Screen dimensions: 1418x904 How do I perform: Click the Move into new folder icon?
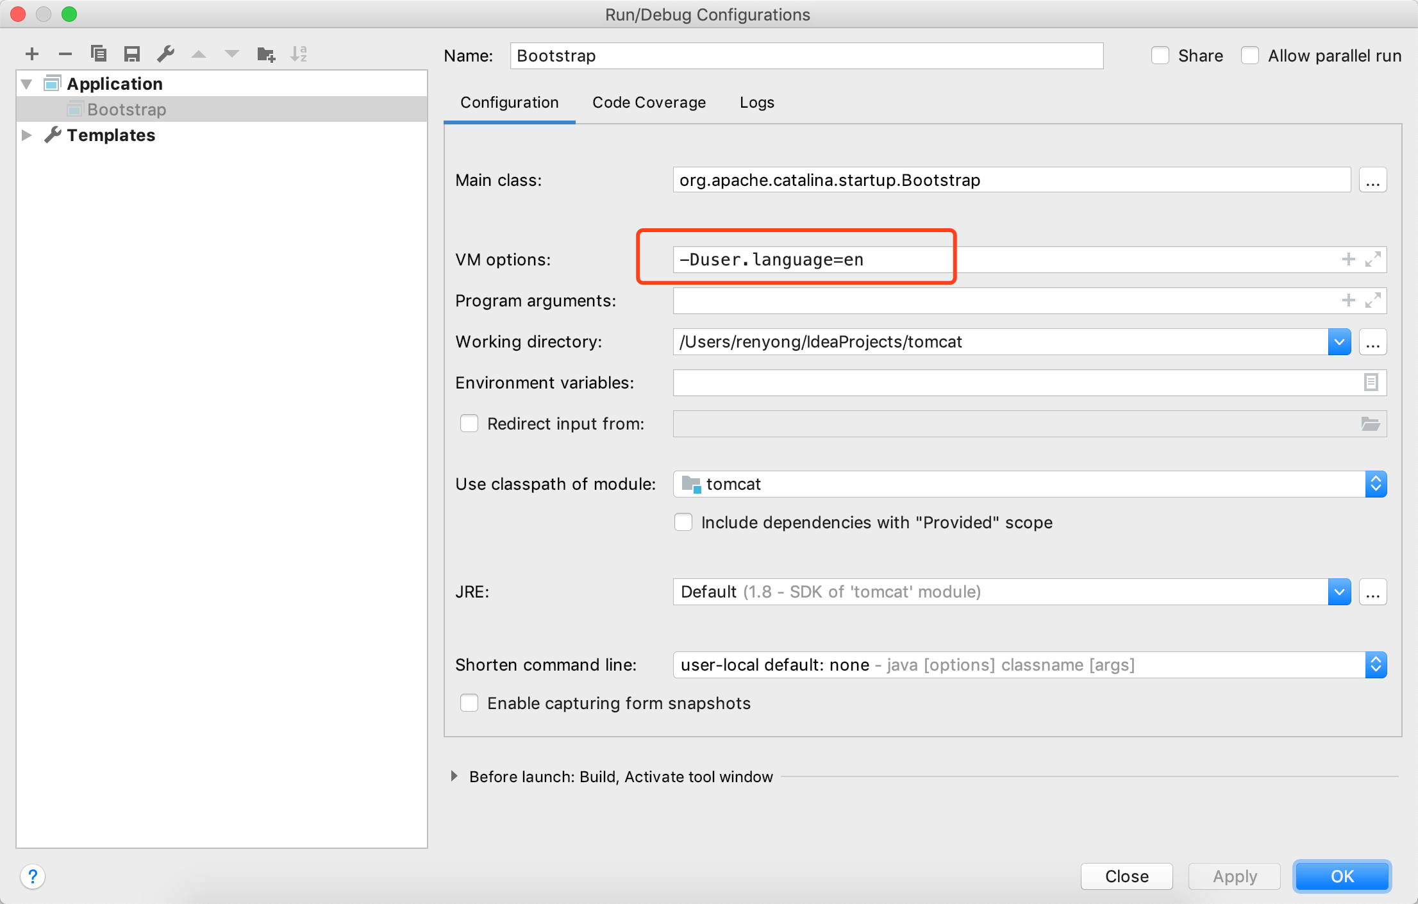[266, 54]
